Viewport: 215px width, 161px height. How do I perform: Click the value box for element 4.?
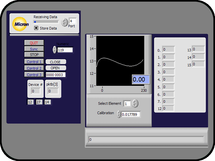coord(168,79)
